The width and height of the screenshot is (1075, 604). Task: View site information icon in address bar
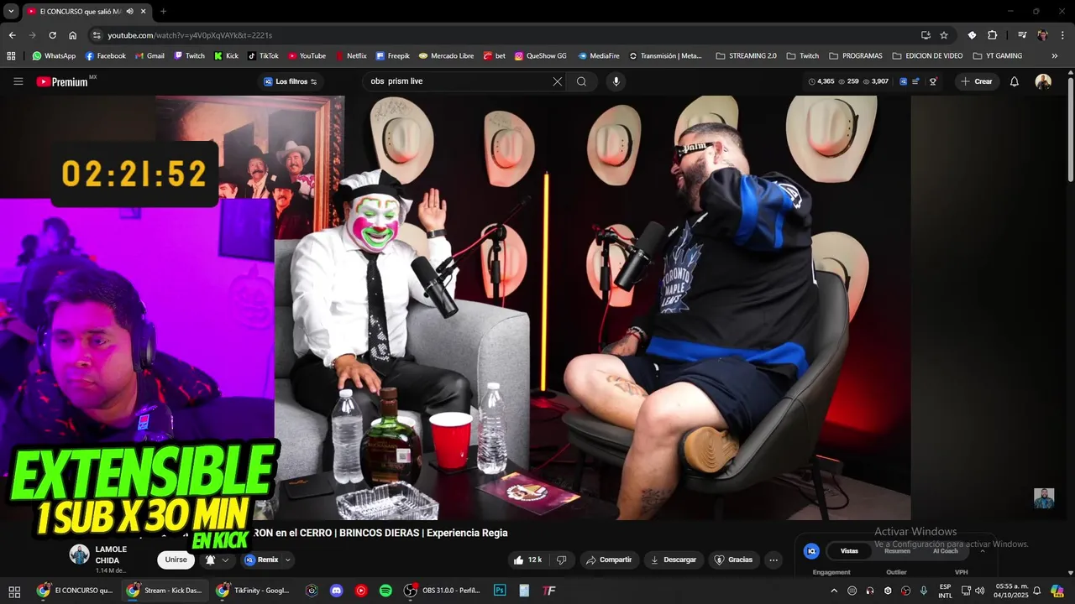pyautogui.click(x=97, y=35)
